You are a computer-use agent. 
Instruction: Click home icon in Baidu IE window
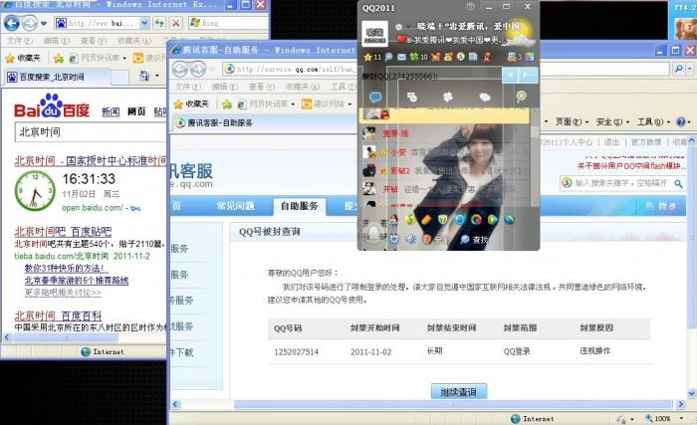144,76
